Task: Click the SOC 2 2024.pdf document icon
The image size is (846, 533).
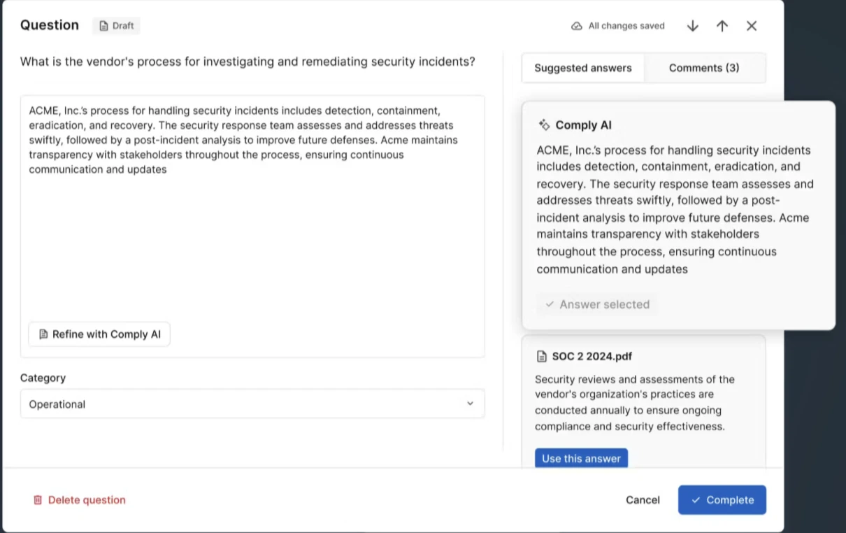Action: (541, 356)
